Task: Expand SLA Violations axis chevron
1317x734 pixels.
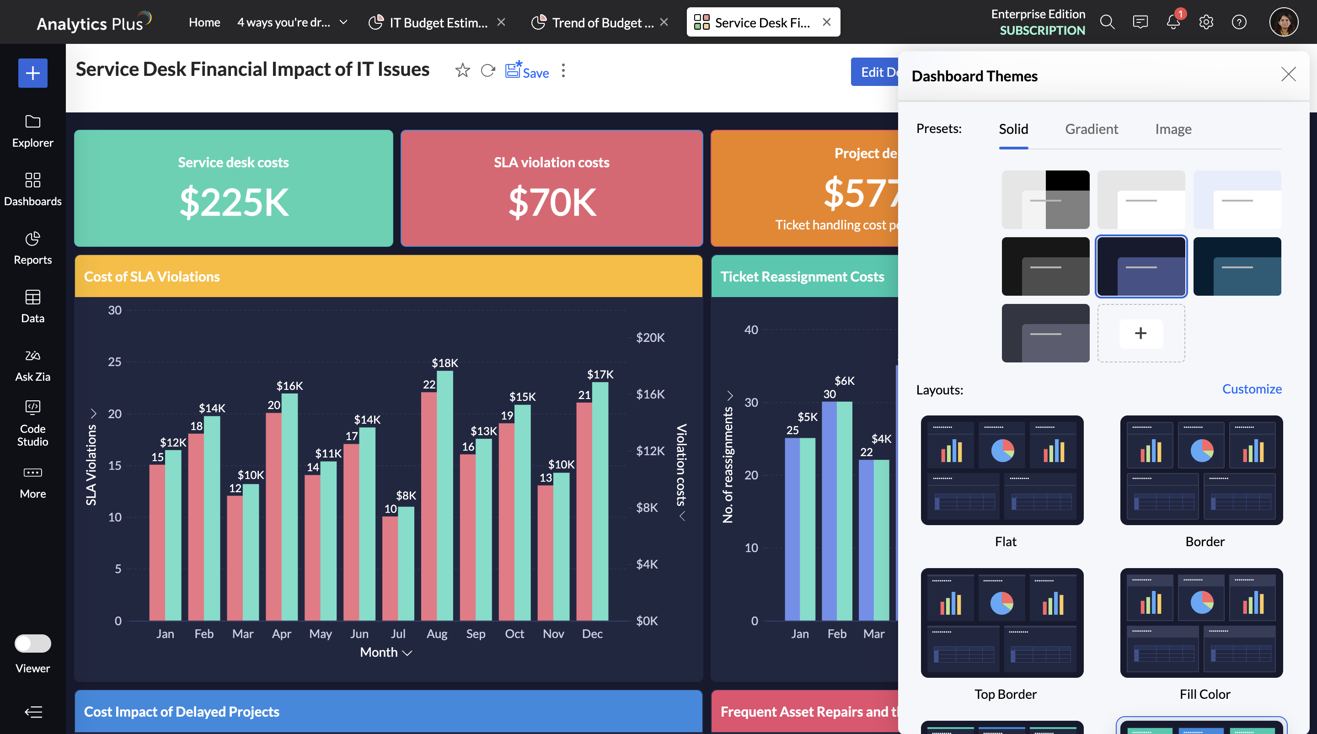Action: (x=94, y=413)
